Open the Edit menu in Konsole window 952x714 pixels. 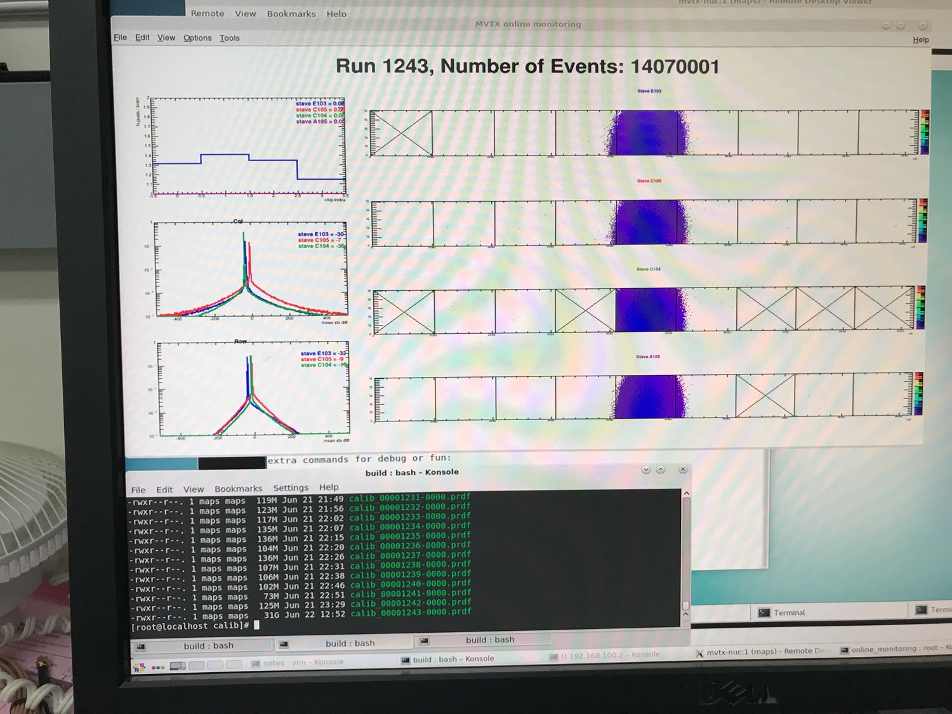164,489
